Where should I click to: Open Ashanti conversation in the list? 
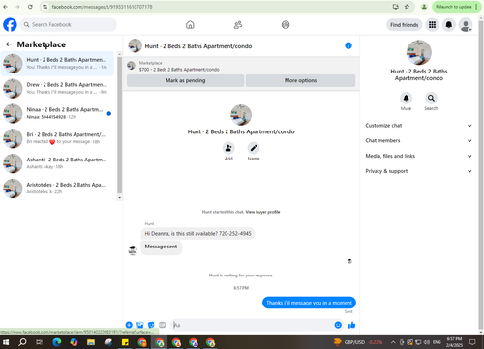click(57, 163)
